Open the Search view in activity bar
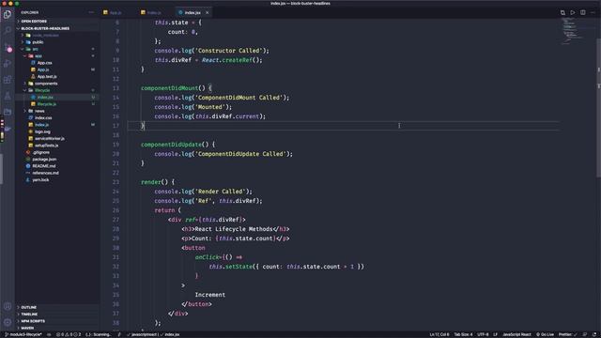601x338 pixels. click(x=8, y=31)
